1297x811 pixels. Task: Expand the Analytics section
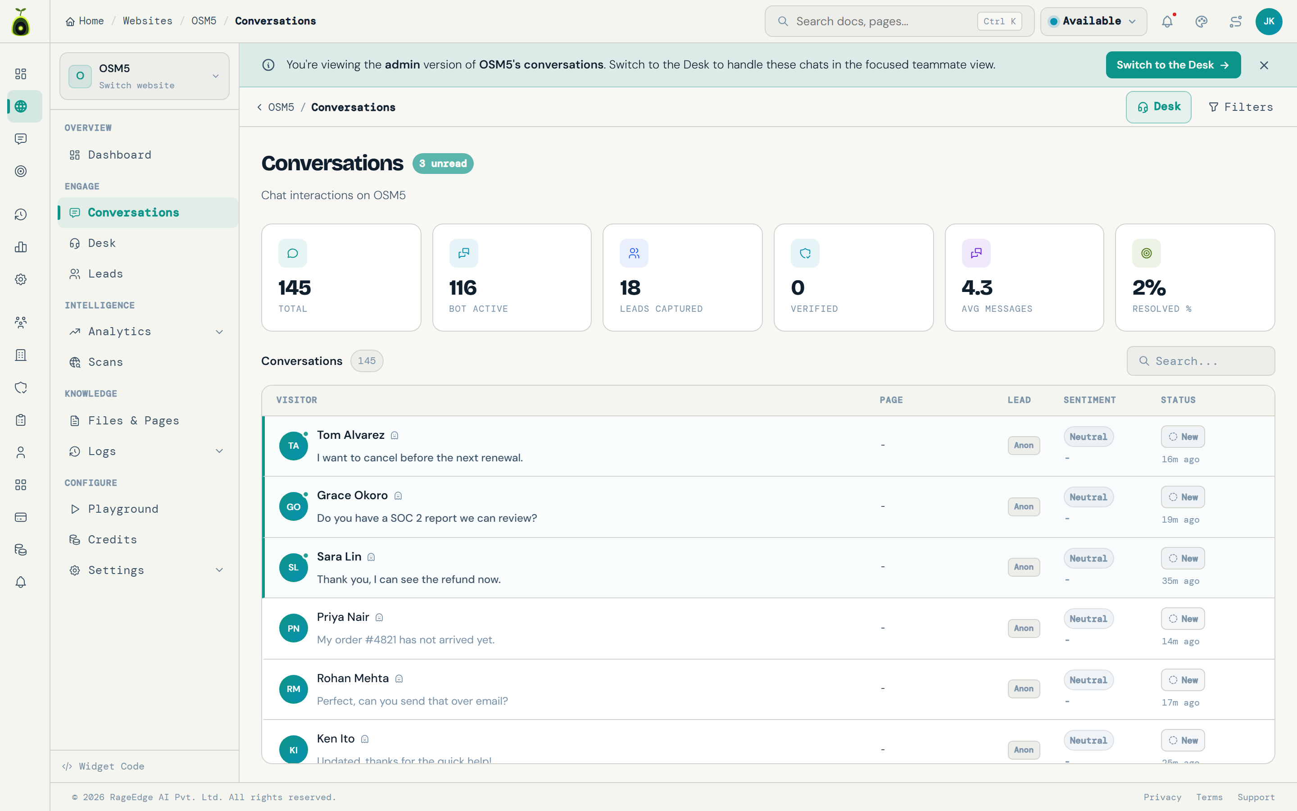[x=219, y=332]
